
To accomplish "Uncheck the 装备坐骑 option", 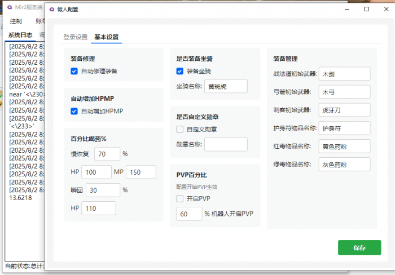I will [179, 71].
